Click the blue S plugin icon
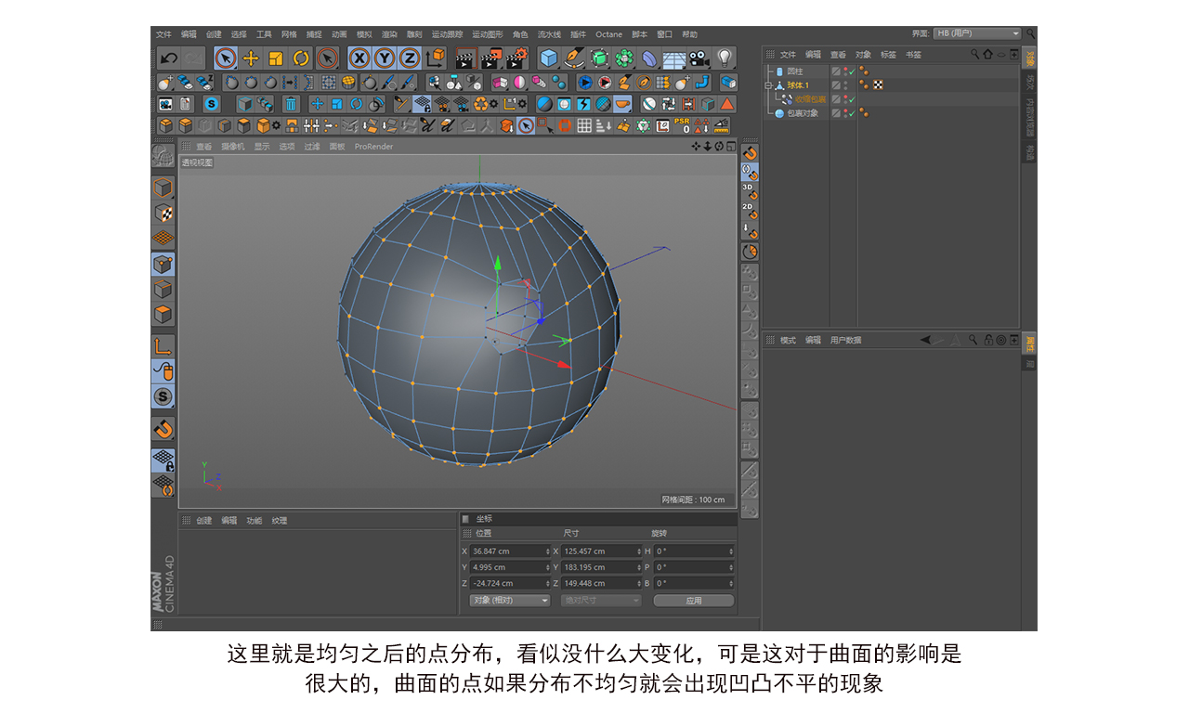Viewport: 1189px width, 713px height. 212,104
